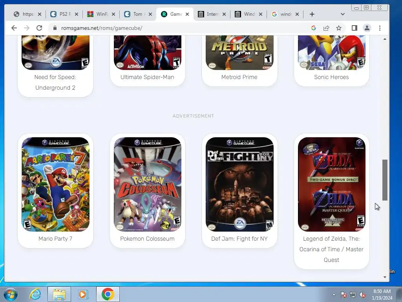402x302 pixels.
Task: Open the clock showing 8:50 AM
Action: [x=382, y=295]
